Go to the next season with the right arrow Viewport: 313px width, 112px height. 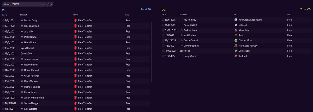pos(51,4)
